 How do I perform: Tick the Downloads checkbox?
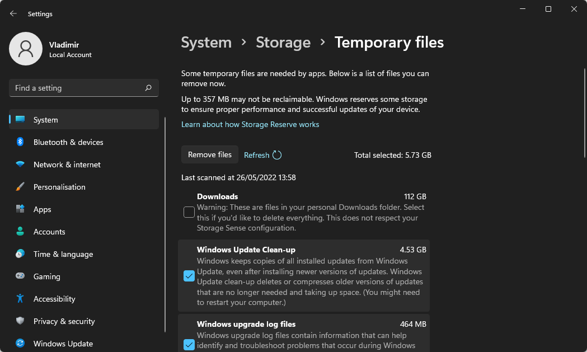tap(189, 212)
